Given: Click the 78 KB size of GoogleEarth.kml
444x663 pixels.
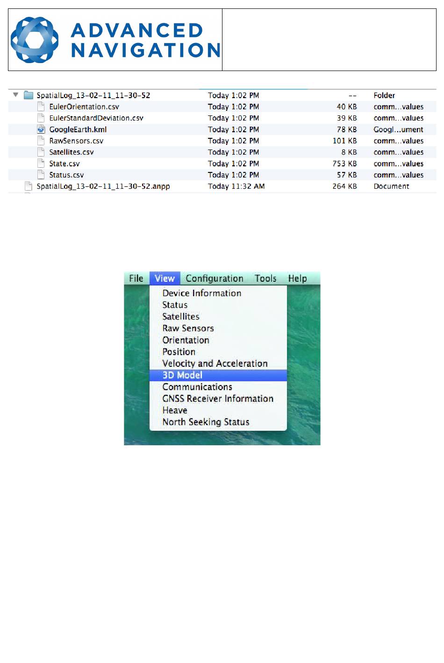Looking at the screenshot, I should click(x=347, y=129).
